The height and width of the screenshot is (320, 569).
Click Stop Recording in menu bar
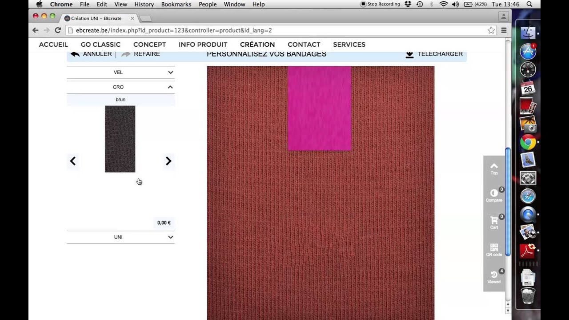pyautogui.click(x=380, y=4)
